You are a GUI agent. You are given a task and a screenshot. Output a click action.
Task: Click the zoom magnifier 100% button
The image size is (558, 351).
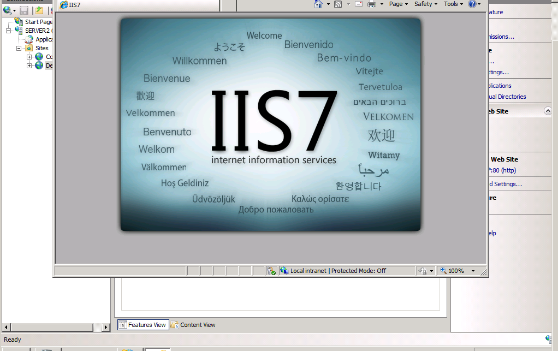[x=452, y=271]
